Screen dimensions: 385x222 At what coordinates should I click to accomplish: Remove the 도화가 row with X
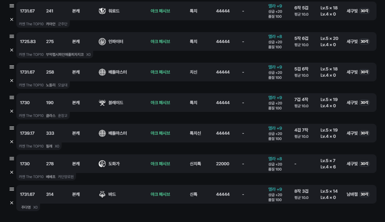(12, 172)
